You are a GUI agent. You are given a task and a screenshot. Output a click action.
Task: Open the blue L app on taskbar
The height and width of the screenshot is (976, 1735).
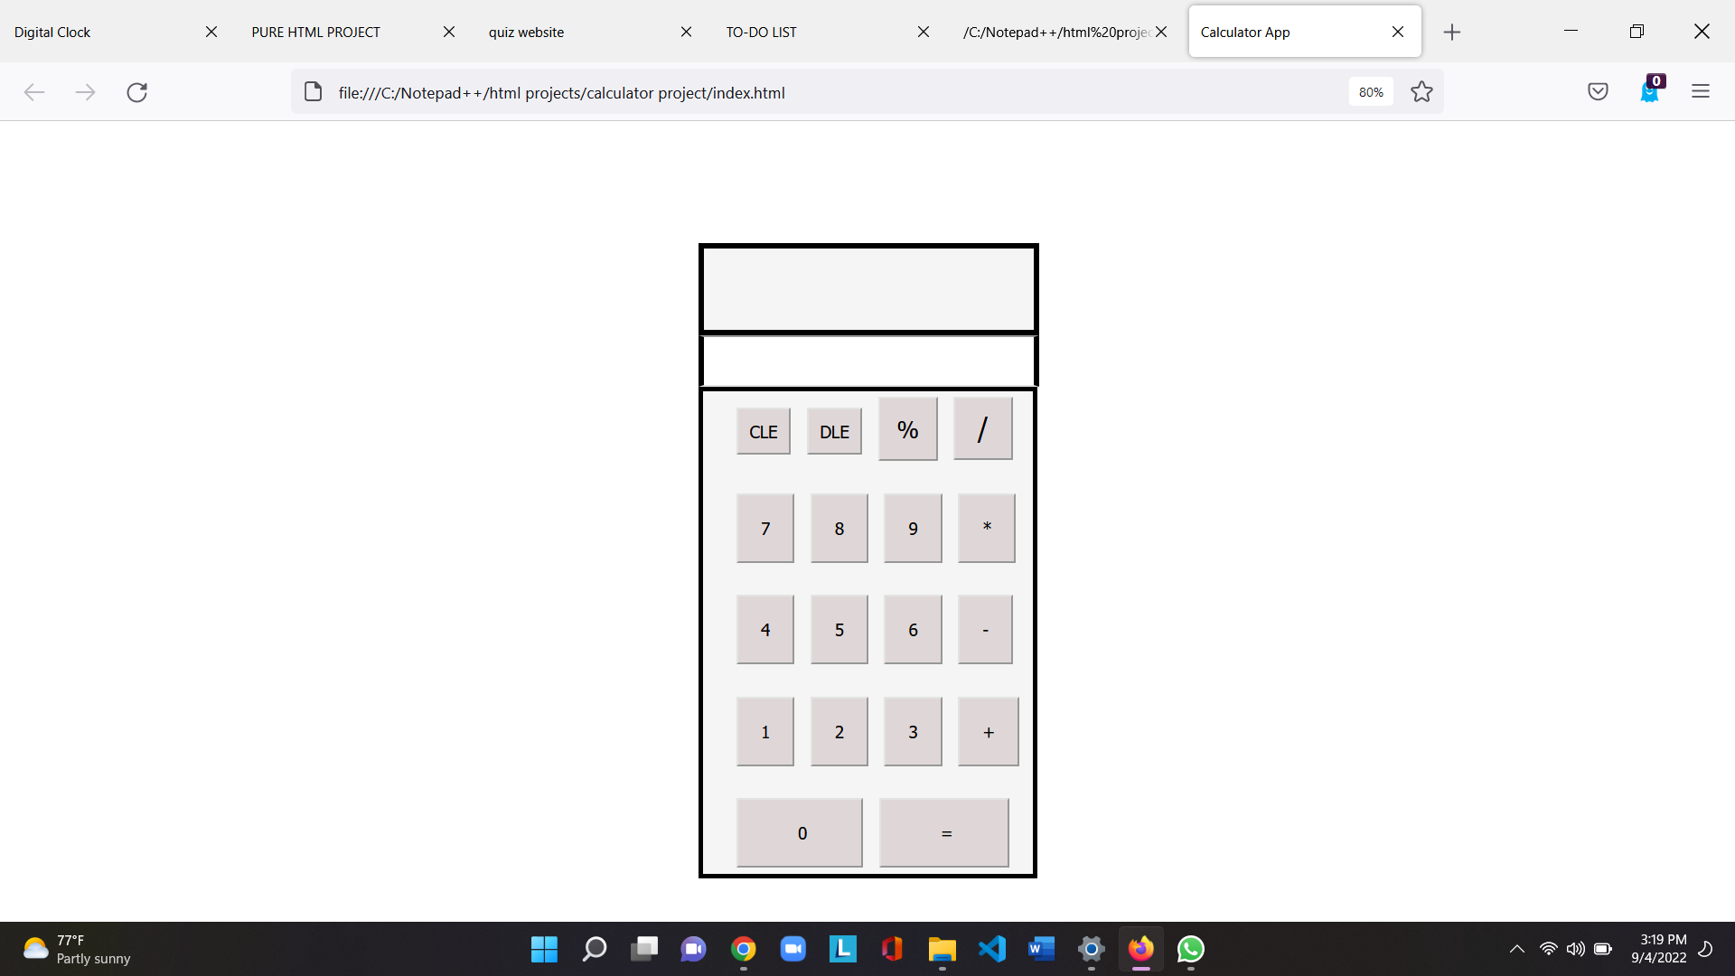click(842, 949)
